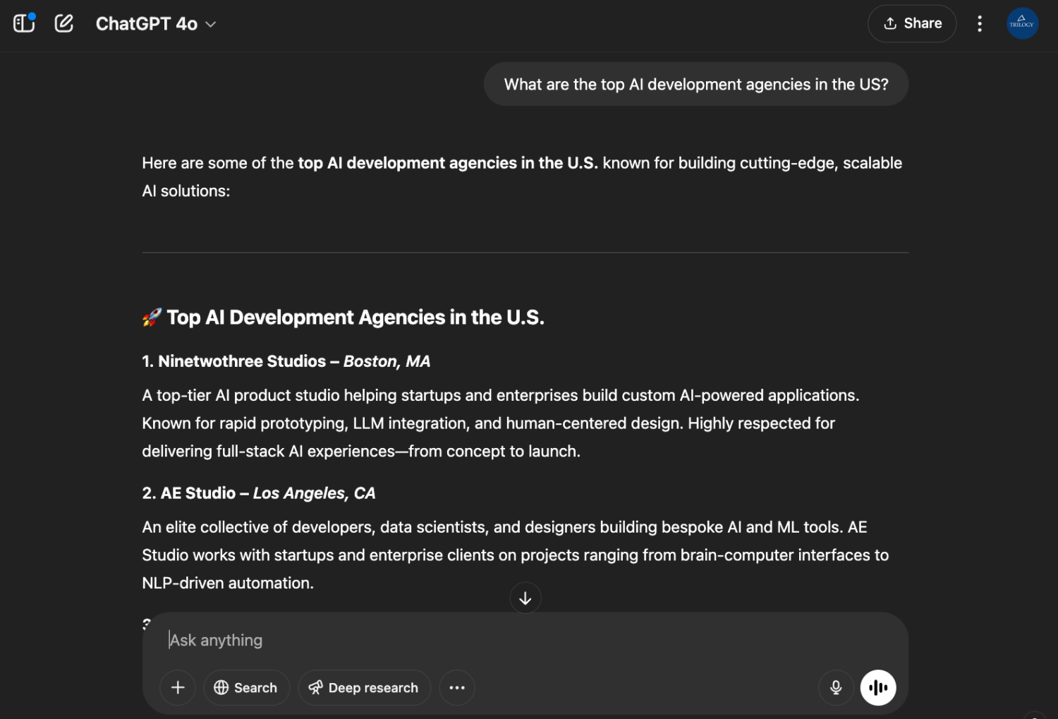Start a new chat with the compose icon

64,23
